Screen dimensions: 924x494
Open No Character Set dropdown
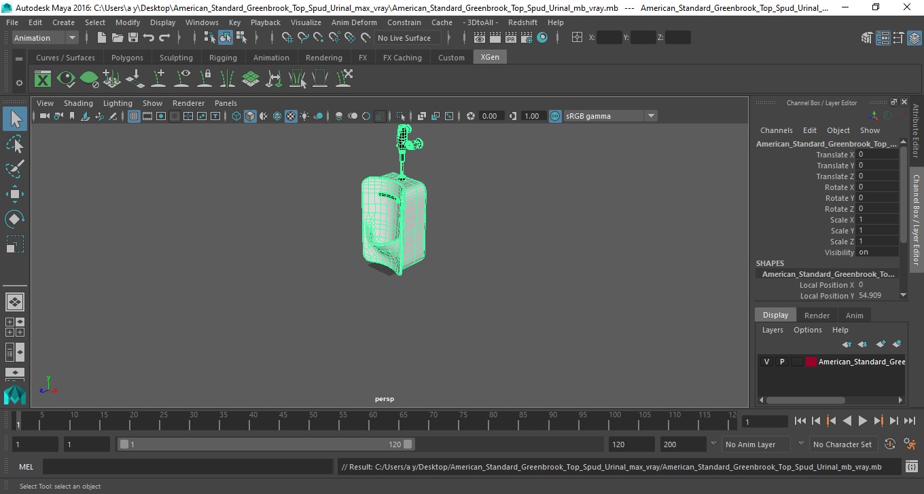[842, 444]
